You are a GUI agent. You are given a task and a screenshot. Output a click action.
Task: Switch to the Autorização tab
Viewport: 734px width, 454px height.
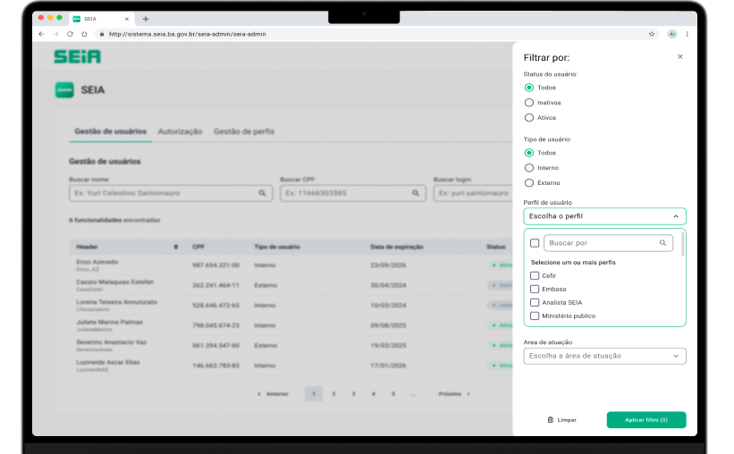tap(180, 131)
